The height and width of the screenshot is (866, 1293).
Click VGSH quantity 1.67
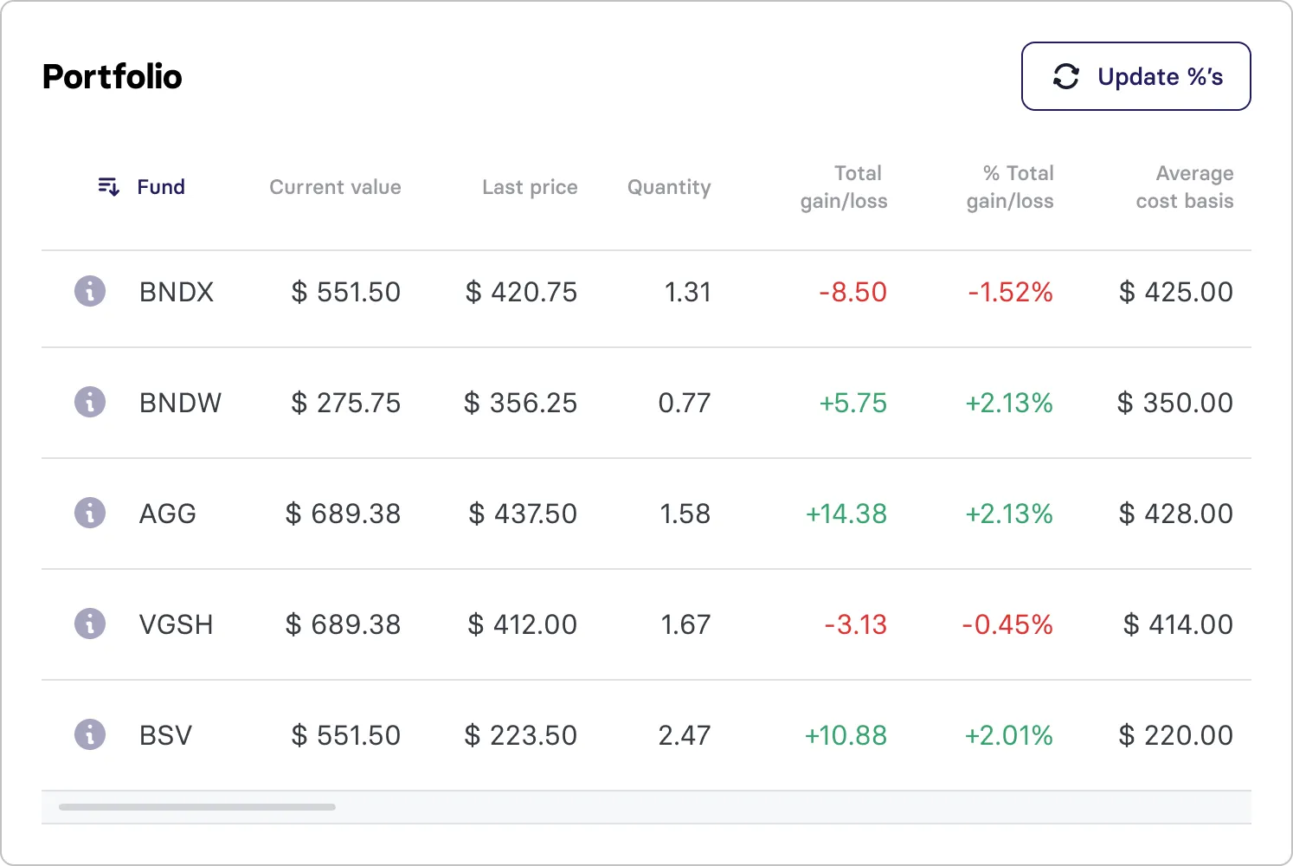686,624
